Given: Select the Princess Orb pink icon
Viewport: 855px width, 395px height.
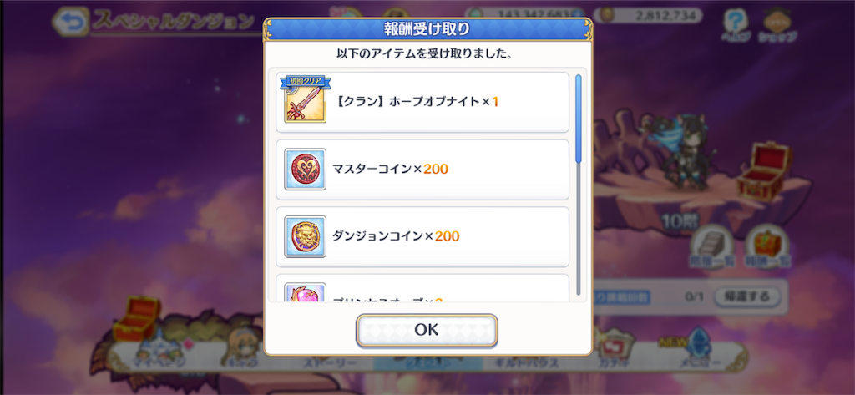Looking at the screenshot, I should click(x=306, y=292).
